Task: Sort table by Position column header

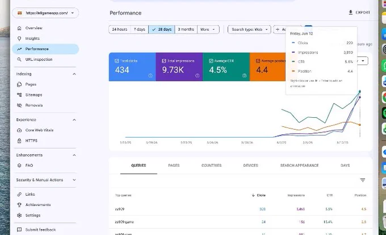Action: coord(360,195)
